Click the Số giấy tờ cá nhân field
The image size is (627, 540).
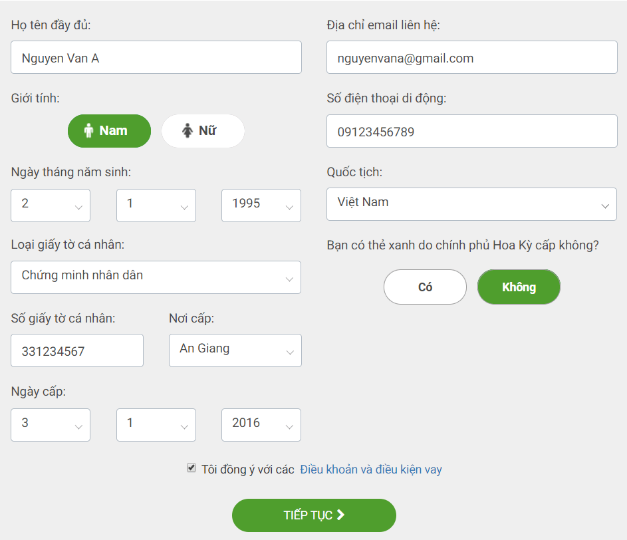[77, 350]
